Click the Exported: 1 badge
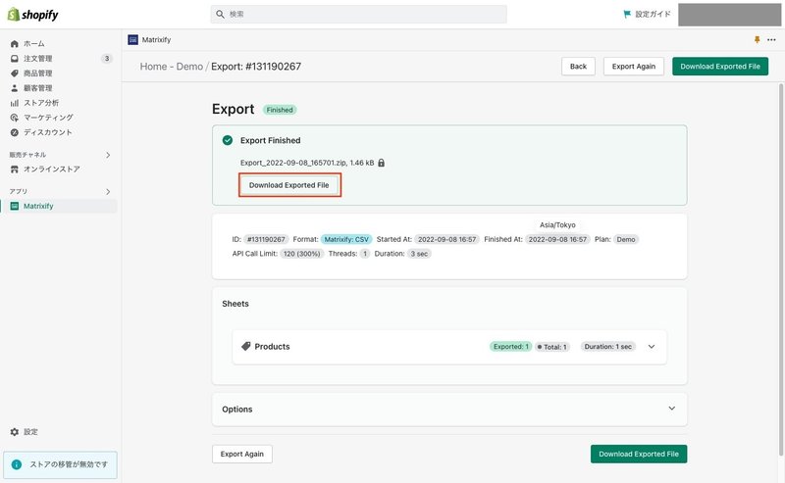 (510, 347)
